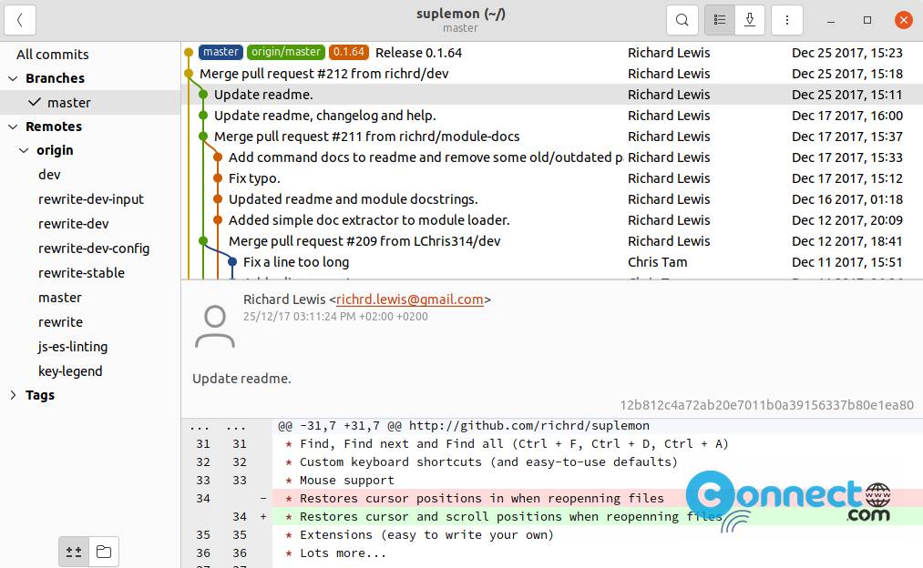Image resolution: width=923 pixels, height=568 pixels.
Task: Open the three-dot menu
Action: click(787, 20)
